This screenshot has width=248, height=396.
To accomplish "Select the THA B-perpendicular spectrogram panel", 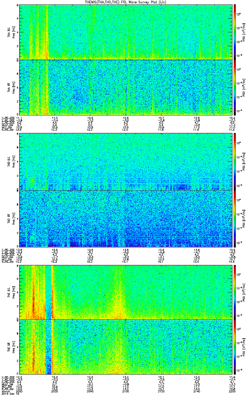I will pyautogui.click(x=126, y=32).
